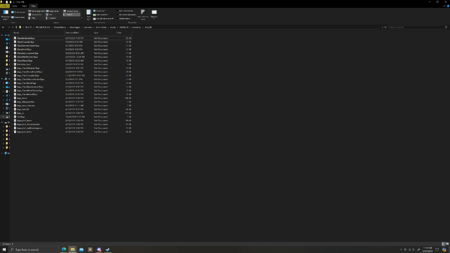Switch layout to Small icons
450x253 pixels.
tap(35, 14)
